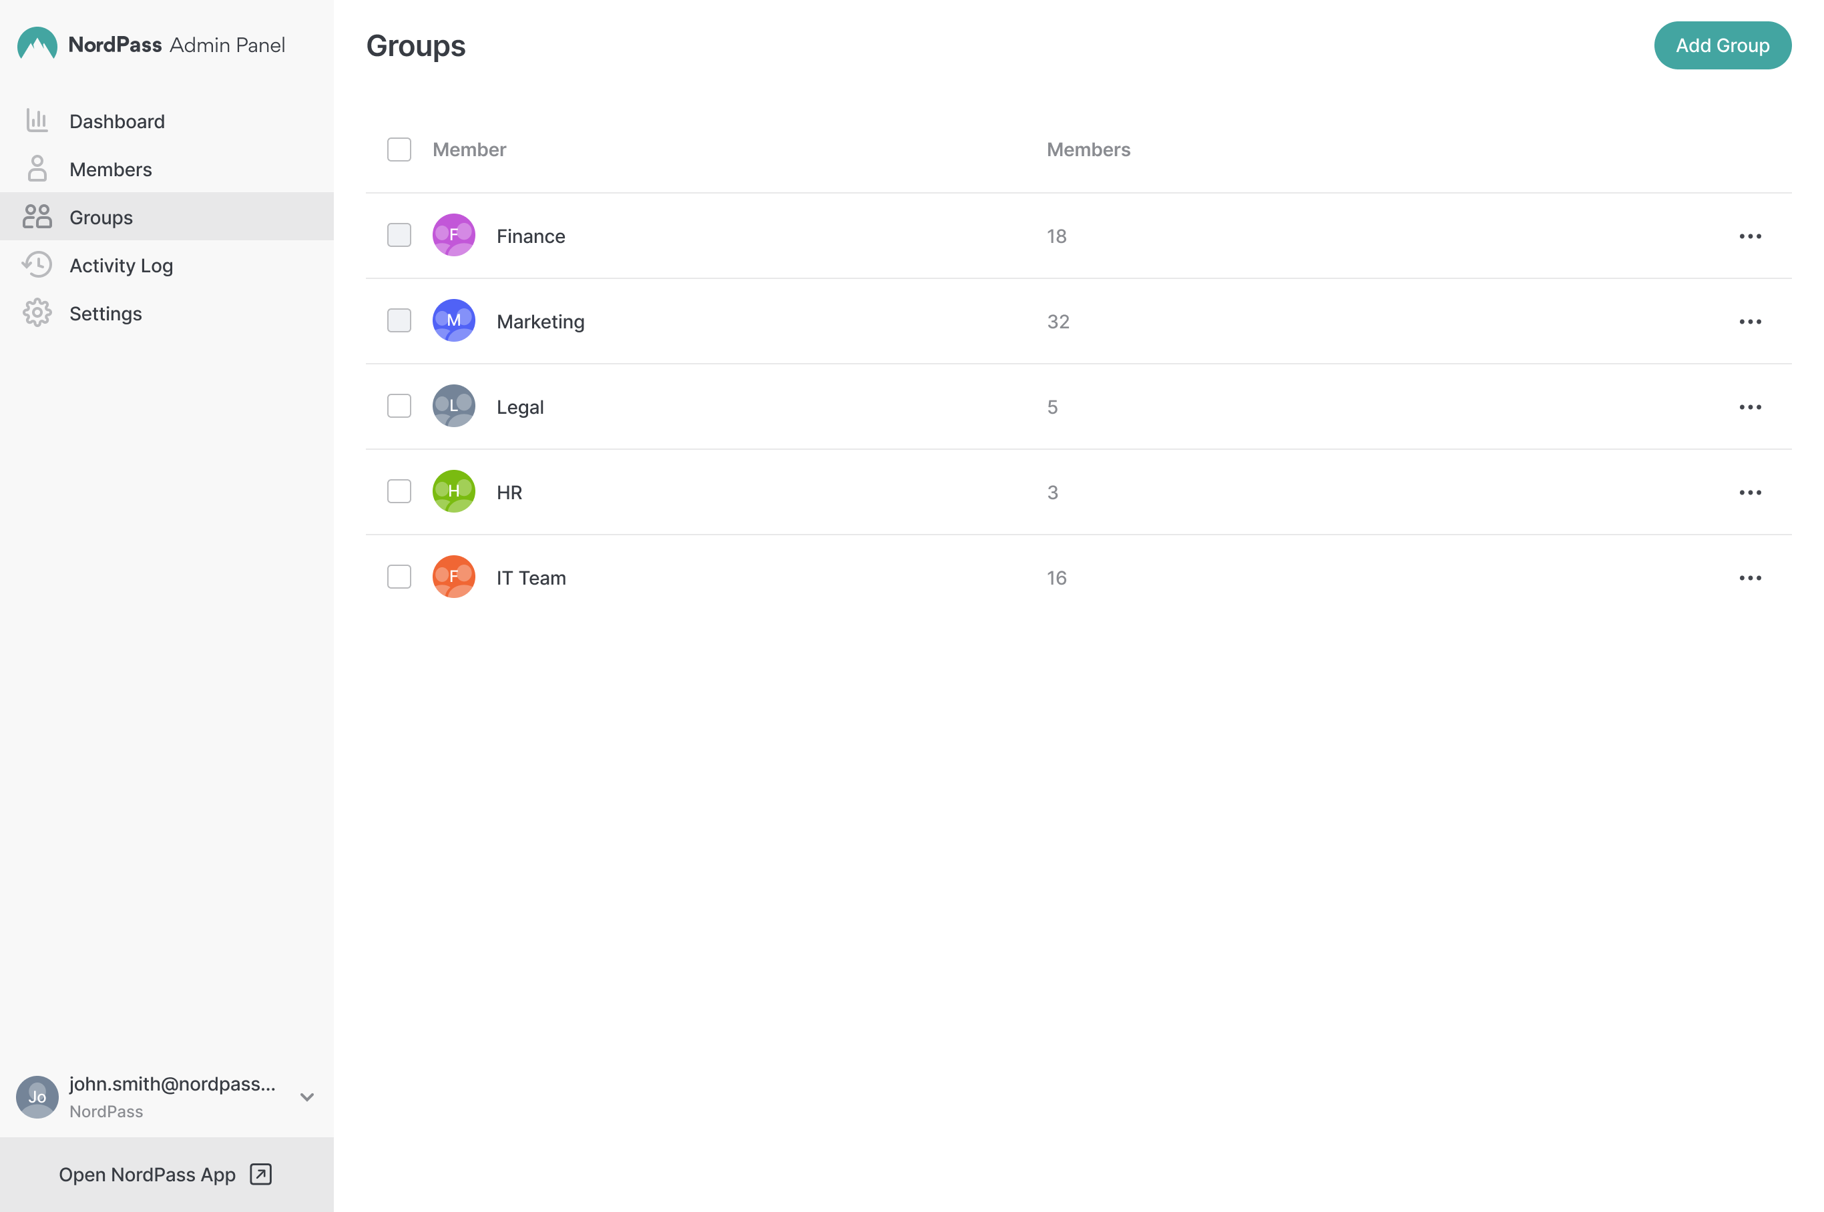Click the external link icon beside Open NordPass App

(x=260, y=1173)
